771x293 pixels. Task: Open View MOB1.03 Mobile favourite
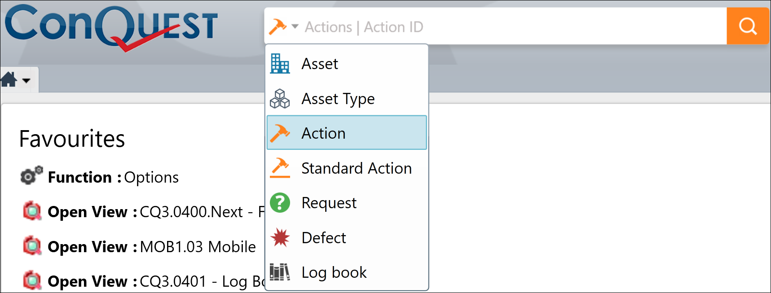[x=152, y=247]
